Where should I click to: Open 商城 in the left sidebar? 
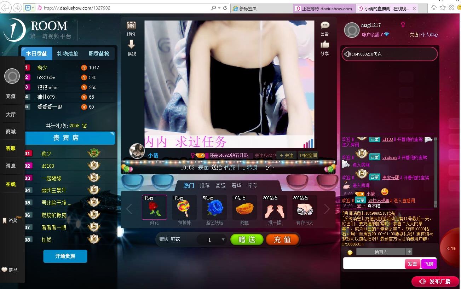pyautogui.click(x=11, y=132)
